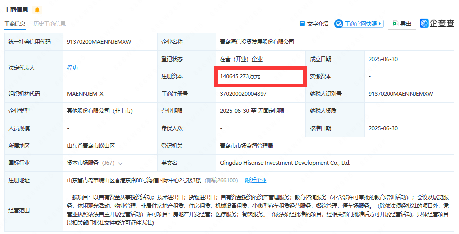Open the 工商官网快照 button
Screen dimensions: 459x234
pos(359,24)
